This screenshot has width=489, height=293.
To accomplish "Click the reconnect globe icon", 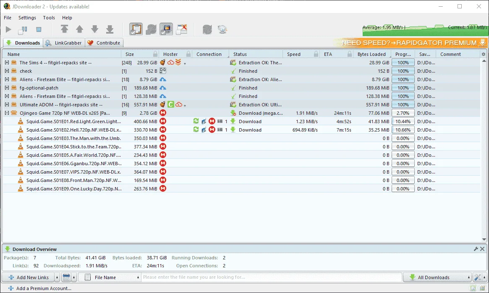I will pyautogui.click(x=222, y=29).
